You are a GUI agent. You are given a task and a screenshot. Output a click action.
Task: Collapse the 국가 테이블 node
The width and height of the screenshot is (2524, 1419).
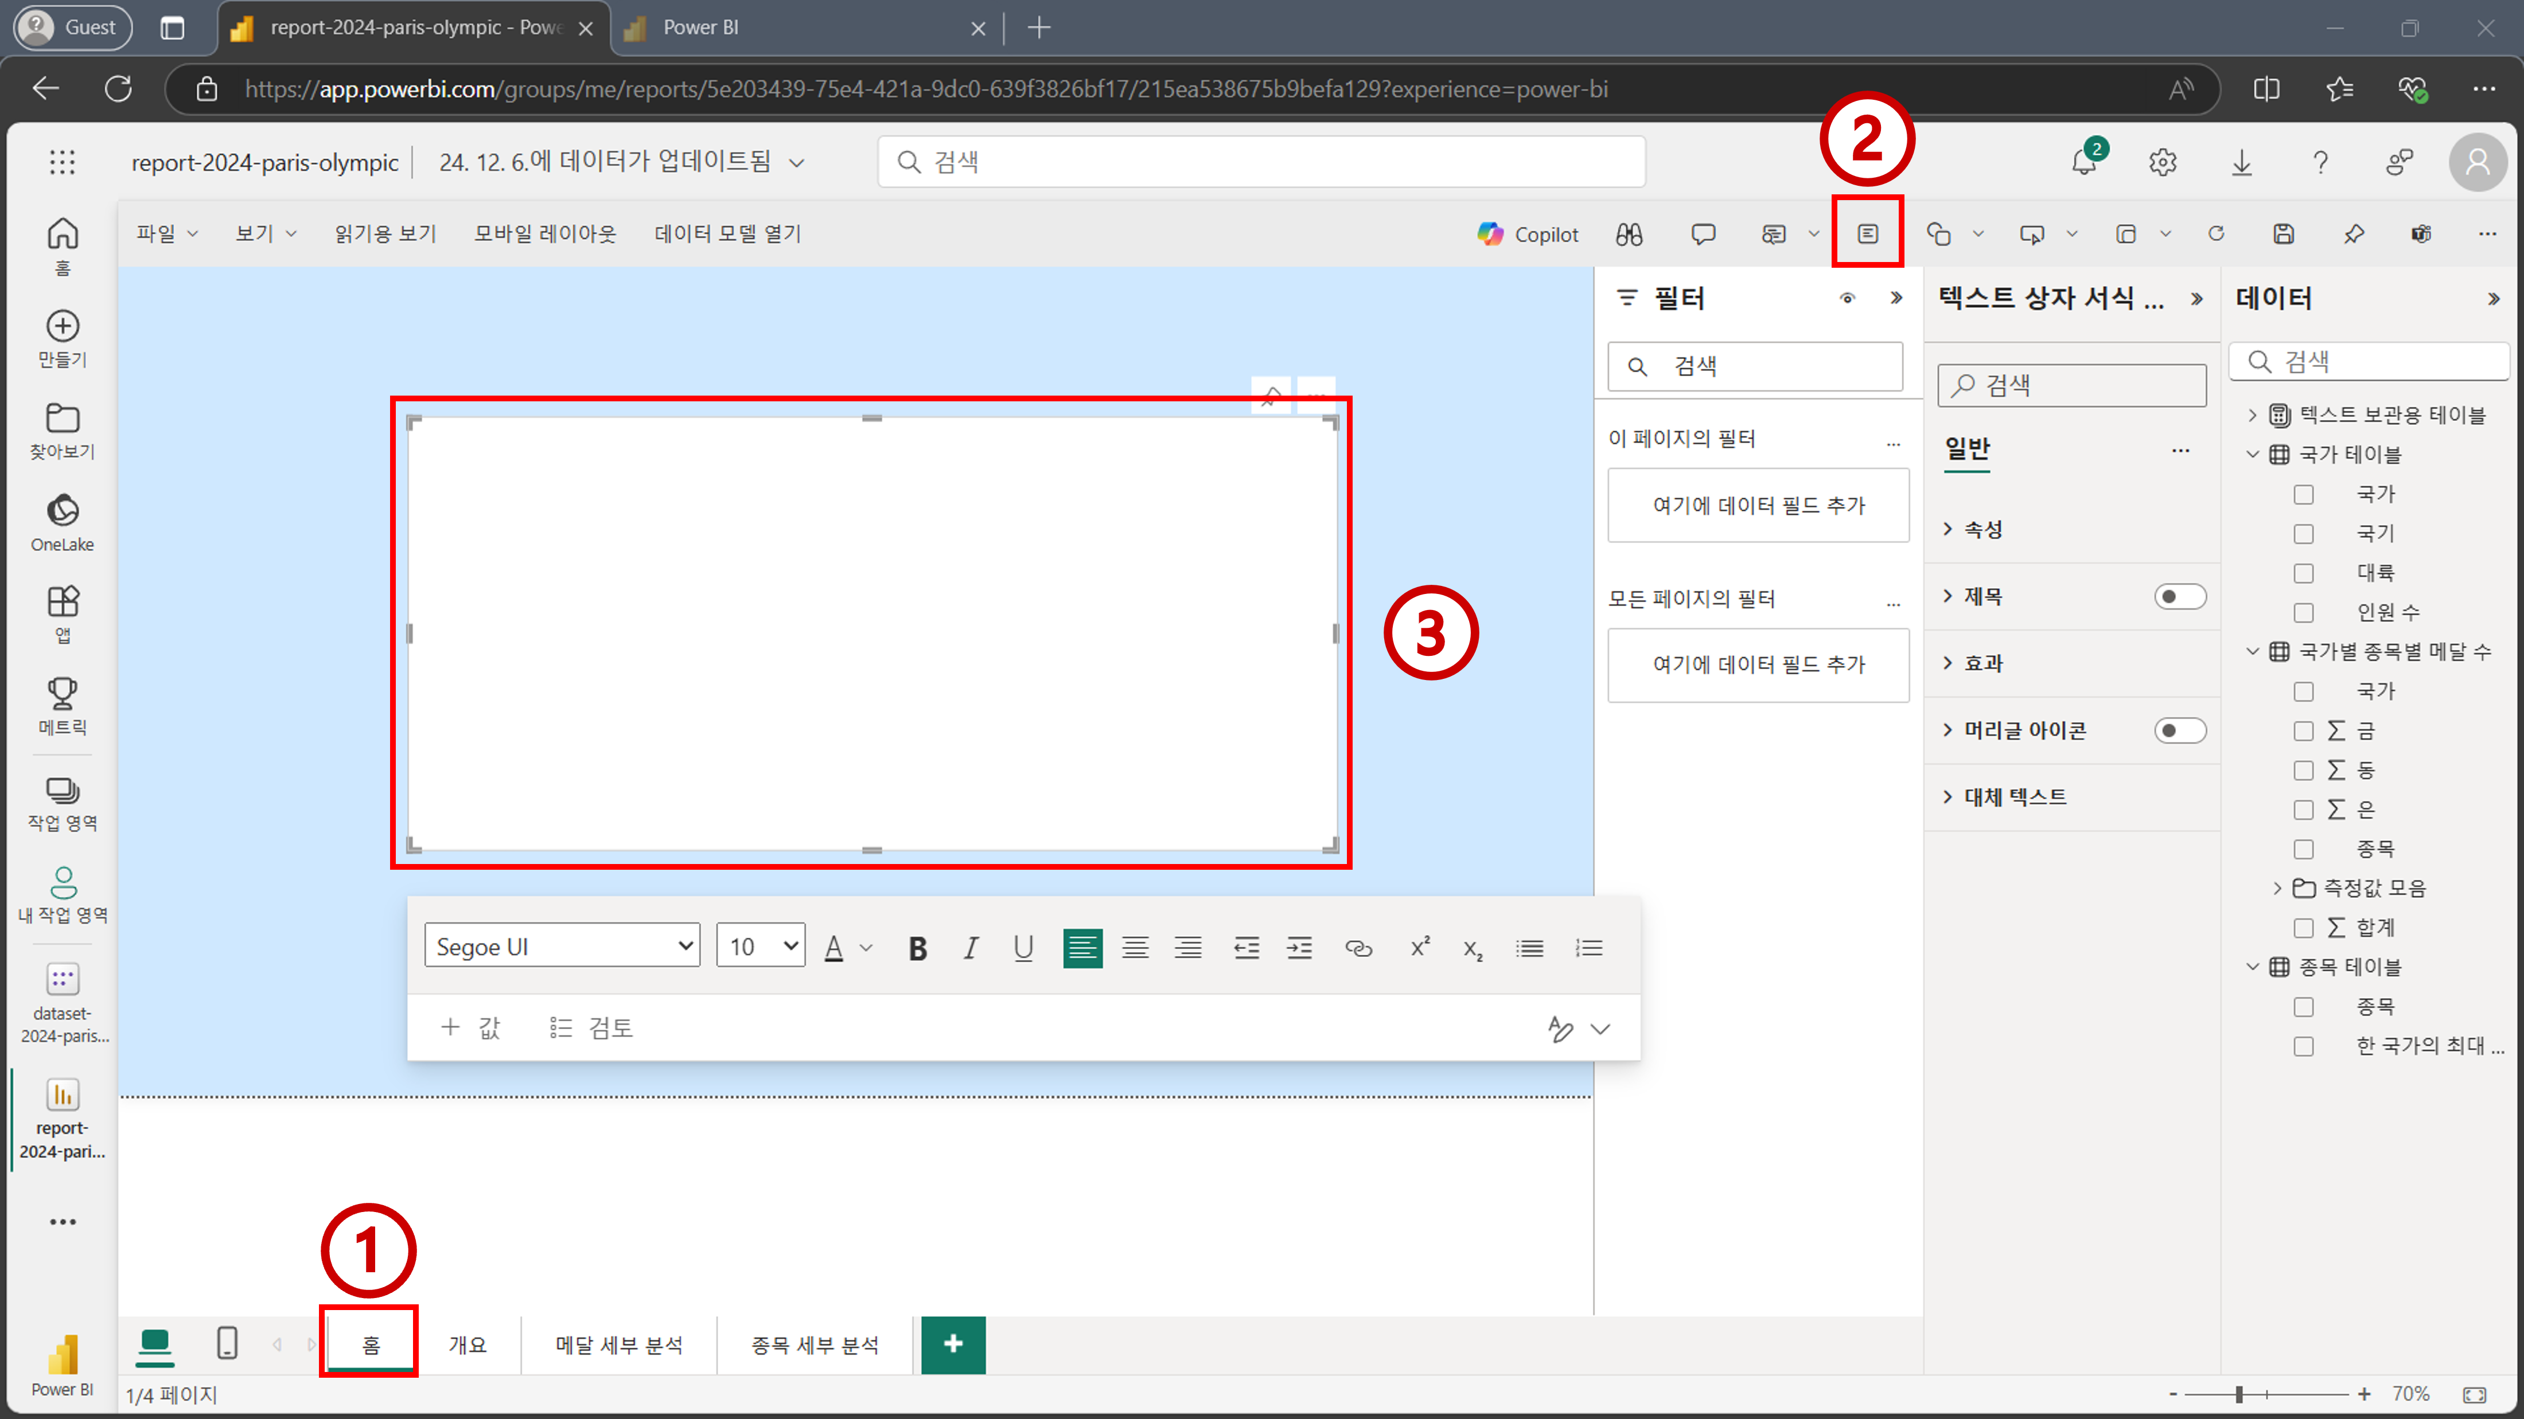pyautogui.click(x=2252, y=455)
